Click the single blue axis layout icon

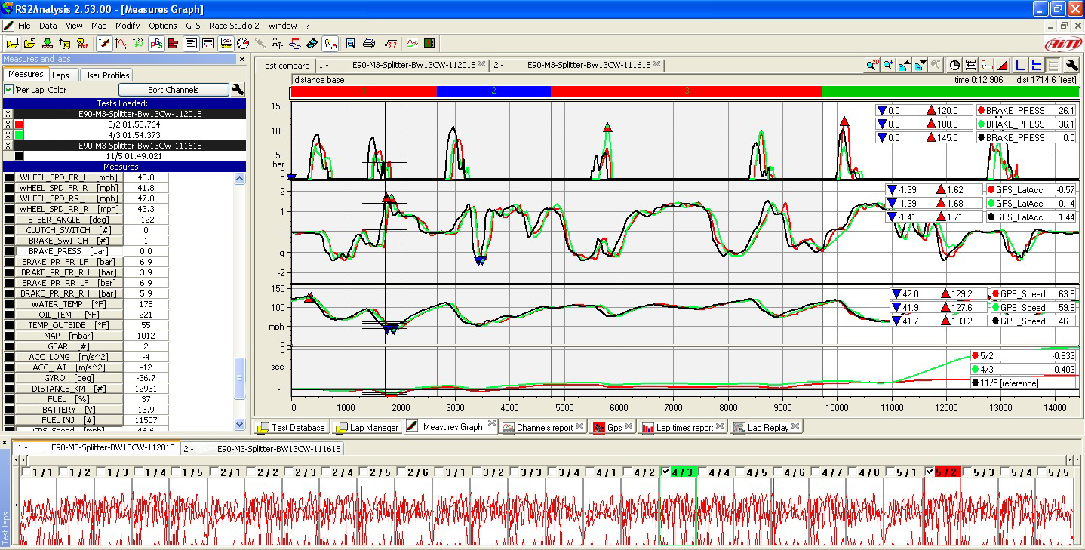(1020, 66)
